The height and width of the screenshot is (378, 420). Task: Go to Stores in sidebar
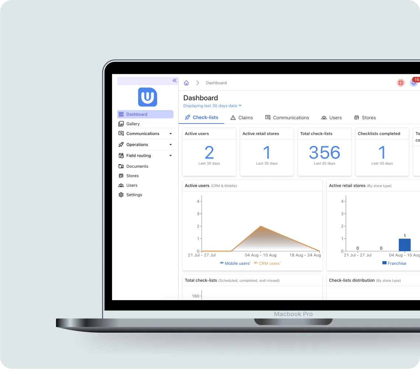(132, 176)
